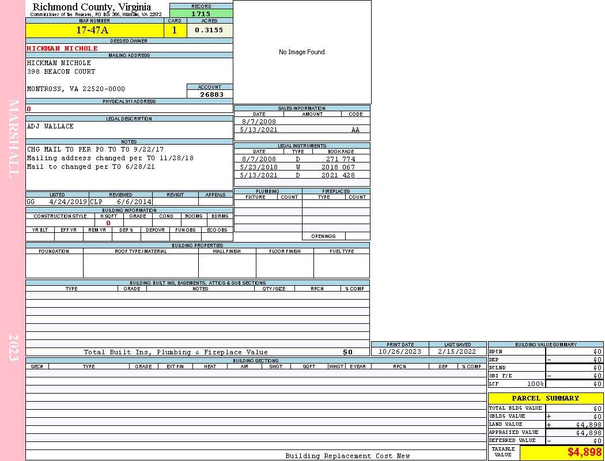Click the print date 10/26/2023 field
The image size is (605, 461).
tap(400, 352)
